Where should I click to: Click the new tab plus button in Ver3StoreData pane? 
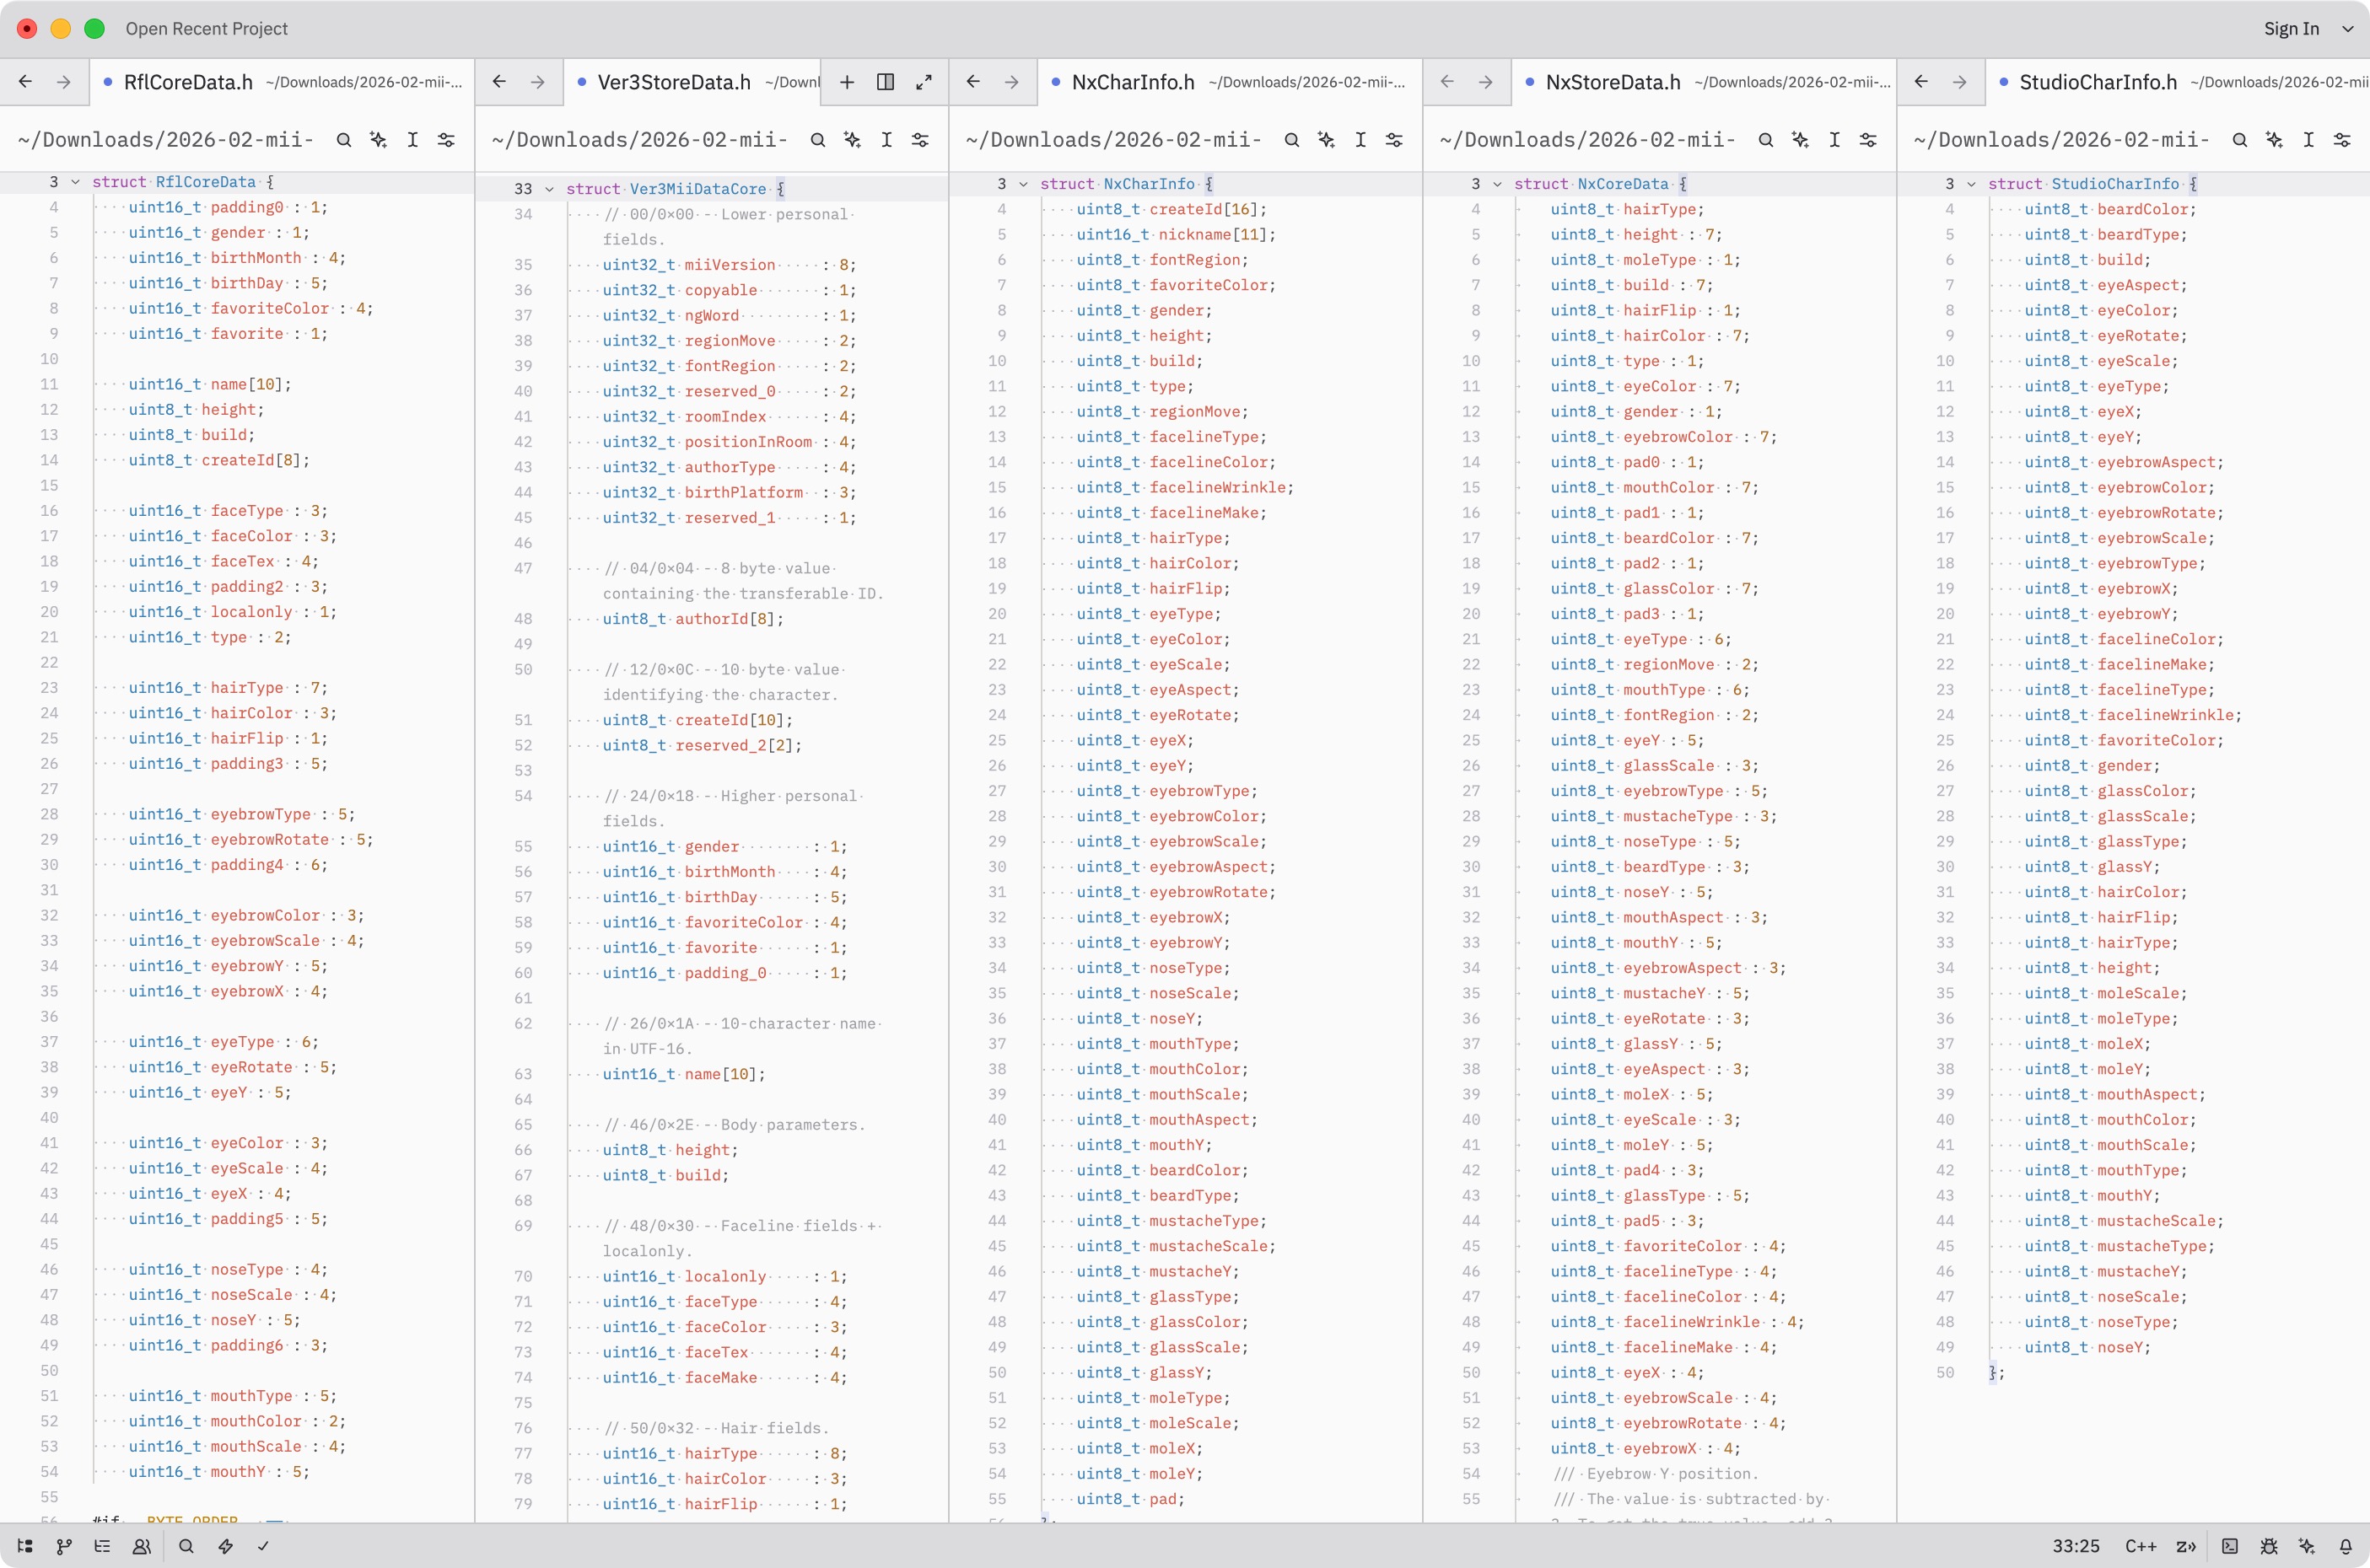(x=848, y=82)
